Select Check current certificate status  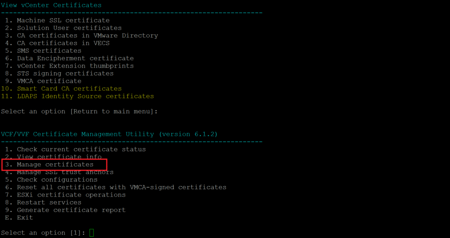pos(76,150)
